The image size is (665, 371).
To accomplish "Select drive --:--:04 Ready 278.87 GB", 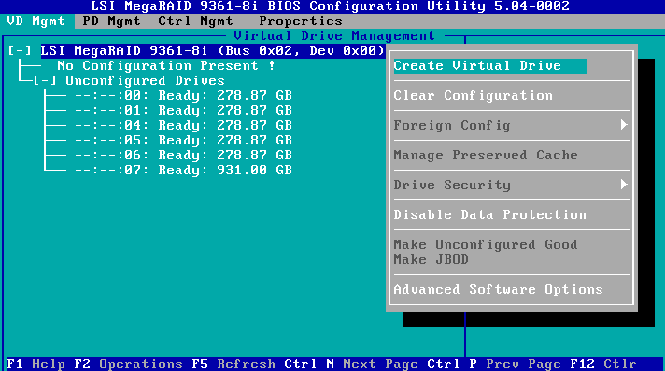I will click(184, 125).
